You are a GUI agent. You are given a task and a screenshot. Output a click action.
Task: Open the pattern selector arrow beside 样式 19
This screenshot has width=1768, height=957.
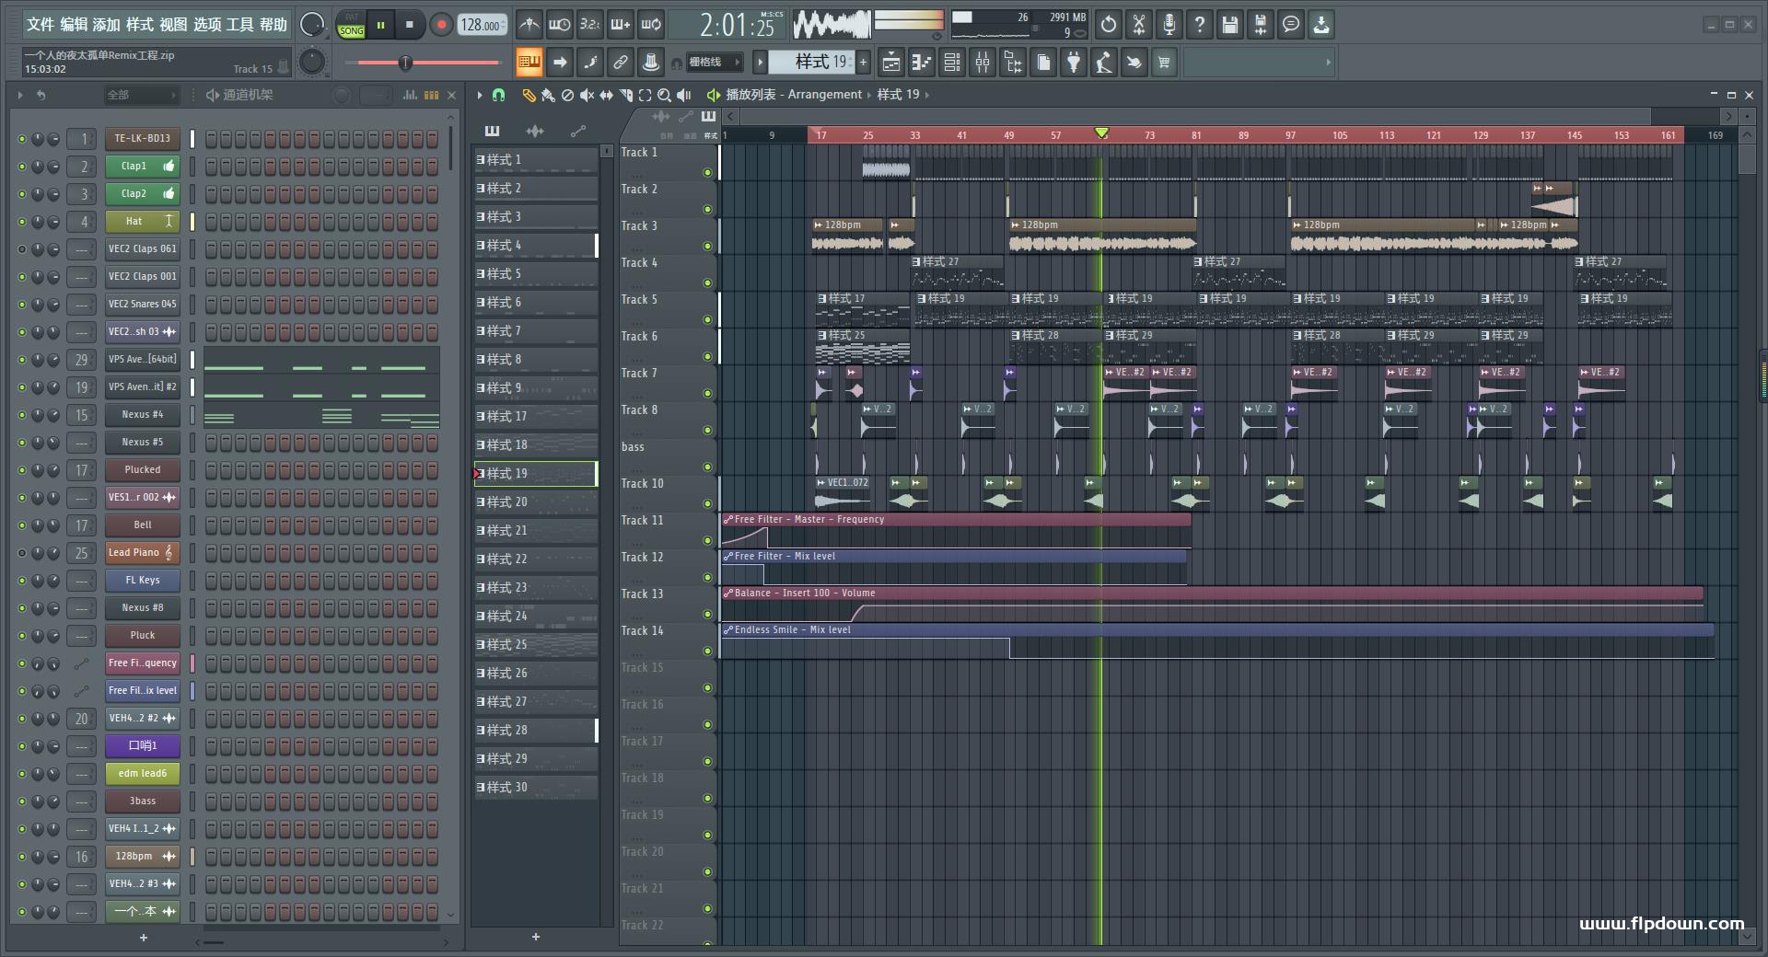click(760, 63)
